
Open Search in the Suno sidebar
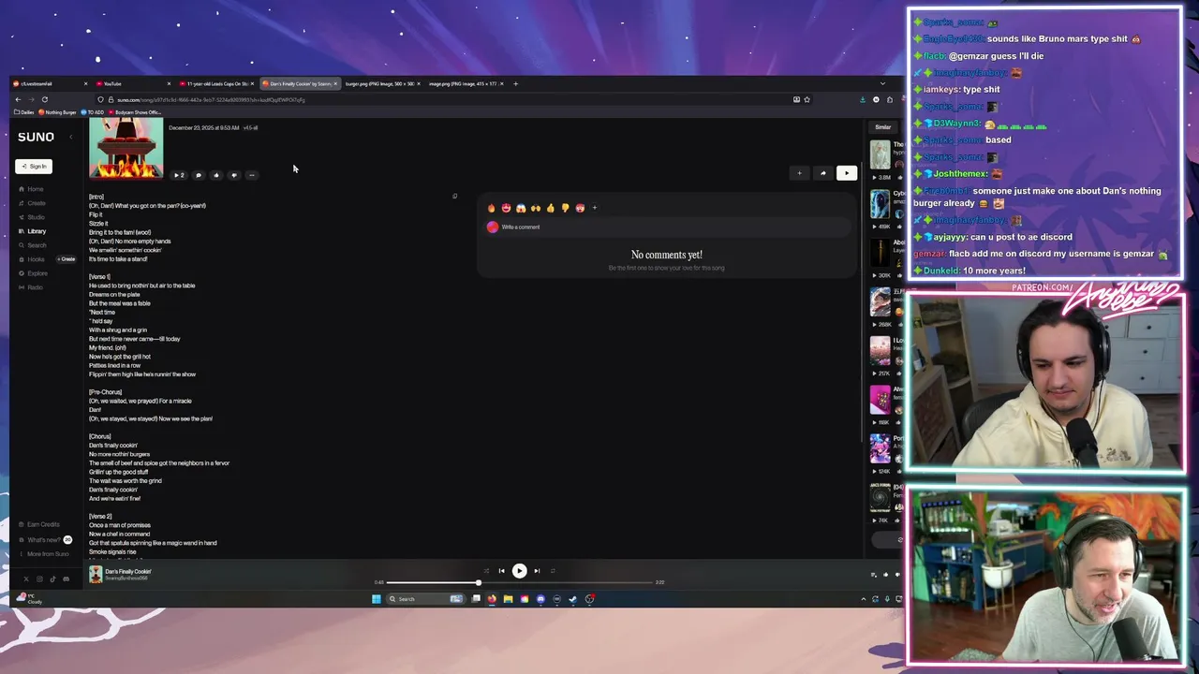pos(33,245)
